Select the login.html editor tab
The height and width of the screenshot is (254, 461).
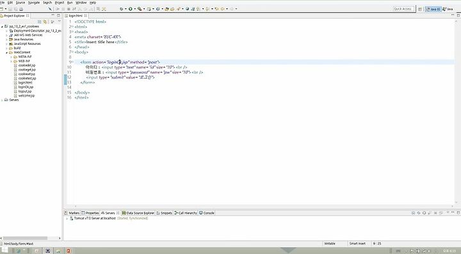tap(76, 15)
